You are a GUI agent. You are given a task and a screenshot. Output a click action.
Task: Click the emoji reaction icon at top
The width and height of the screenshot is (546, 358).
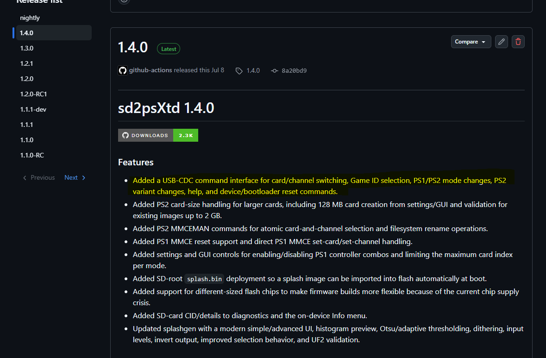124,1
